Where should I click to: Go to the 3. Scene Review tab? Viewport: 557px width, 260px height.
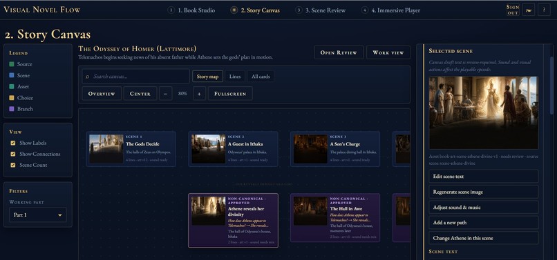click(x=321, y=10)
